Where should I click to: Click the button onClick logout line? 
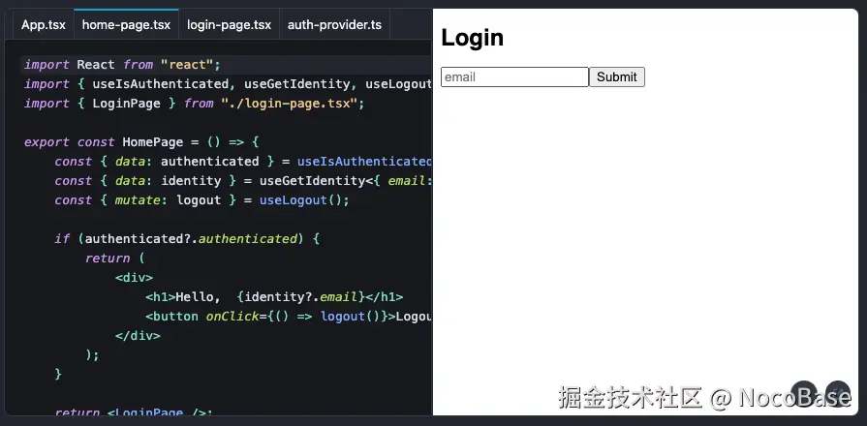pyautogui.click(x=288, y=316)
